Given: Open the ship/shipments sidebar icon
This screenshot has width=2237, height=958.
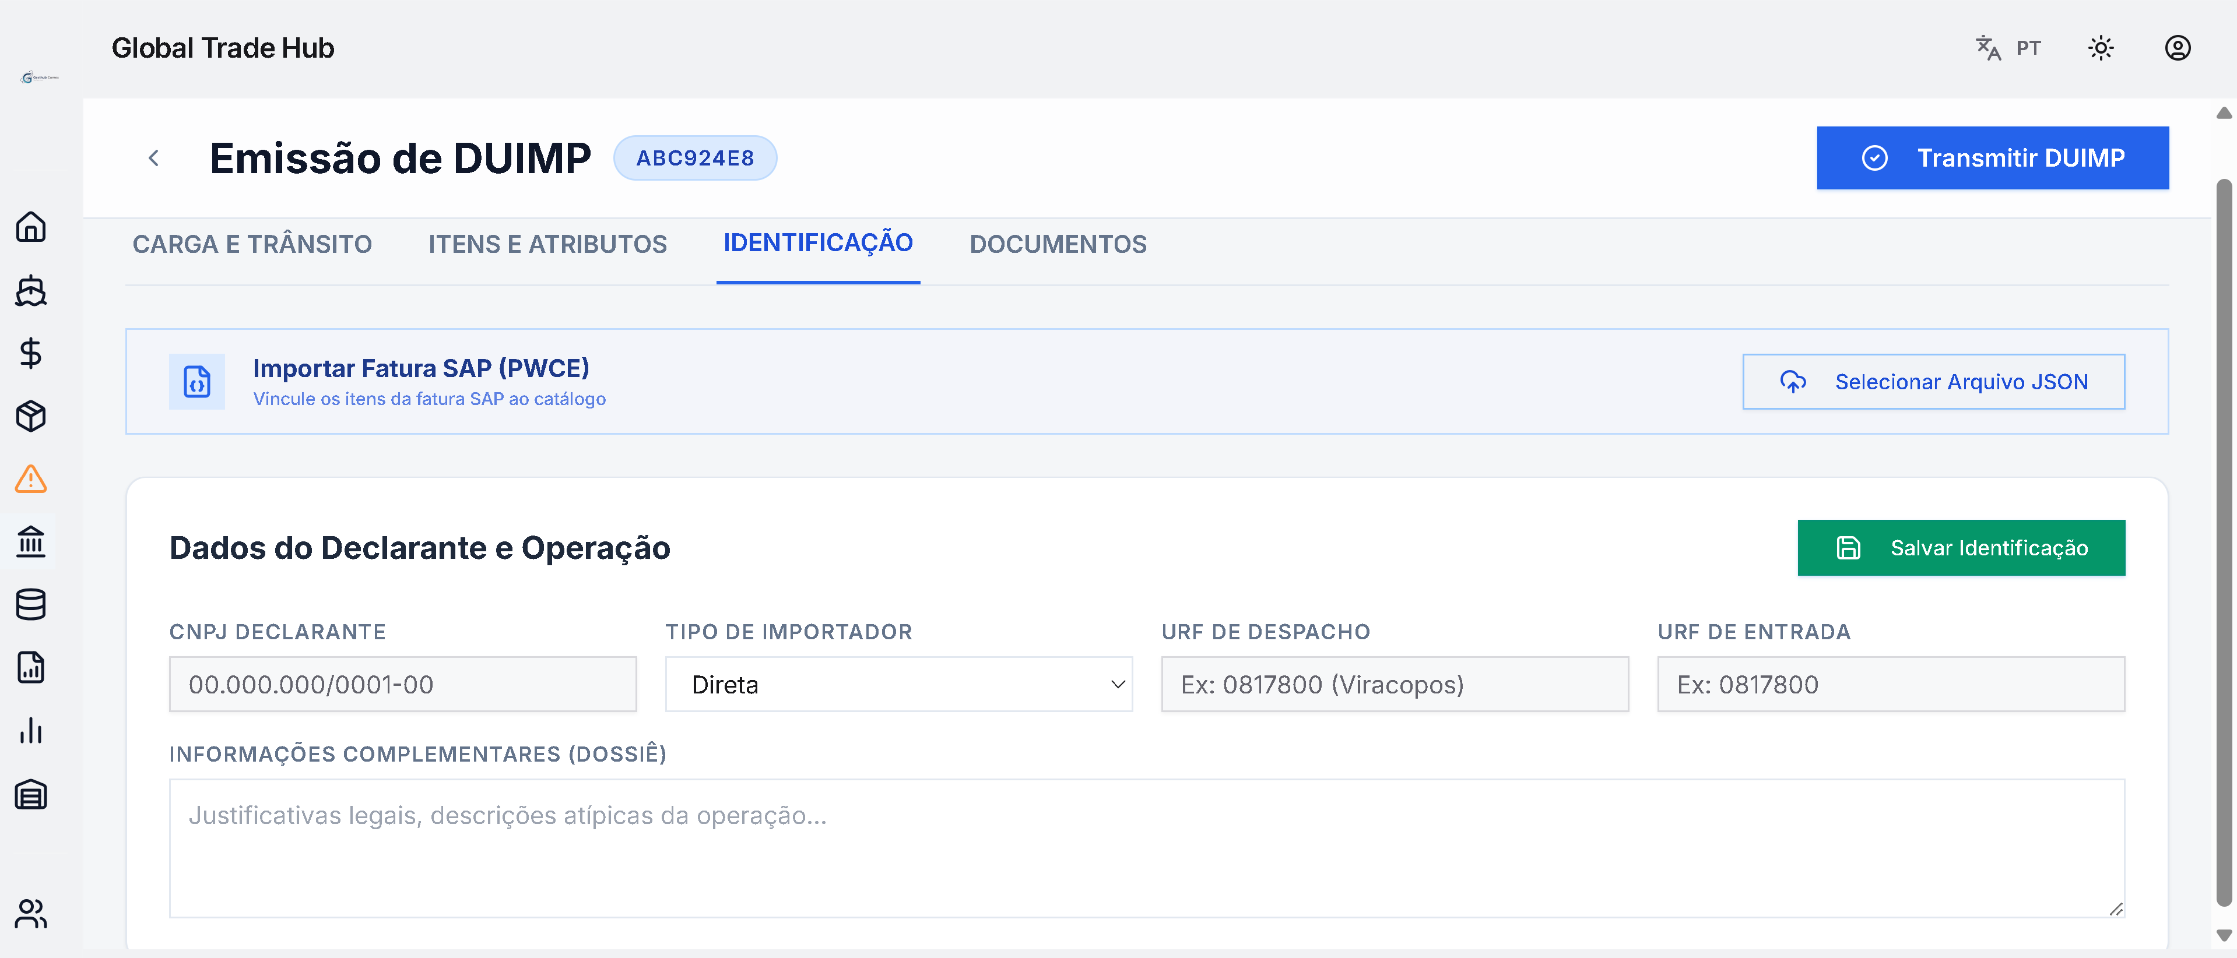Looking at the screenshot, I should tap(31, 291).
